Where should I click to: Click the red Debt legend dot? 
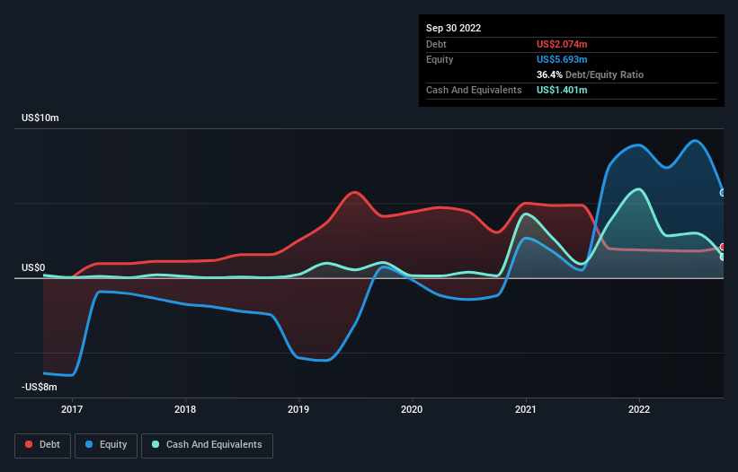[x=29, y=444]
